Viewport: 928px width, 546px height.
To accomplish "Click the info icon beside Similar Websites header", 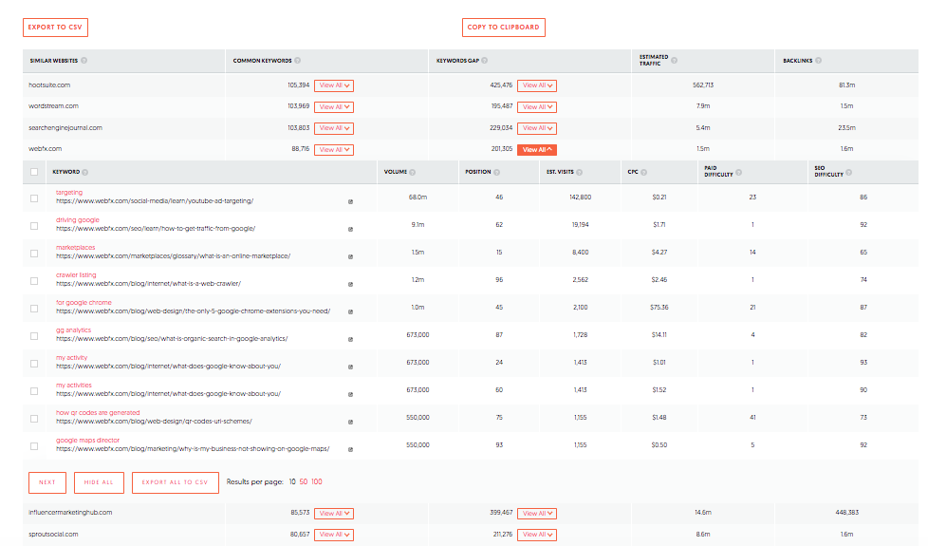I will click(x=84, y=61).
